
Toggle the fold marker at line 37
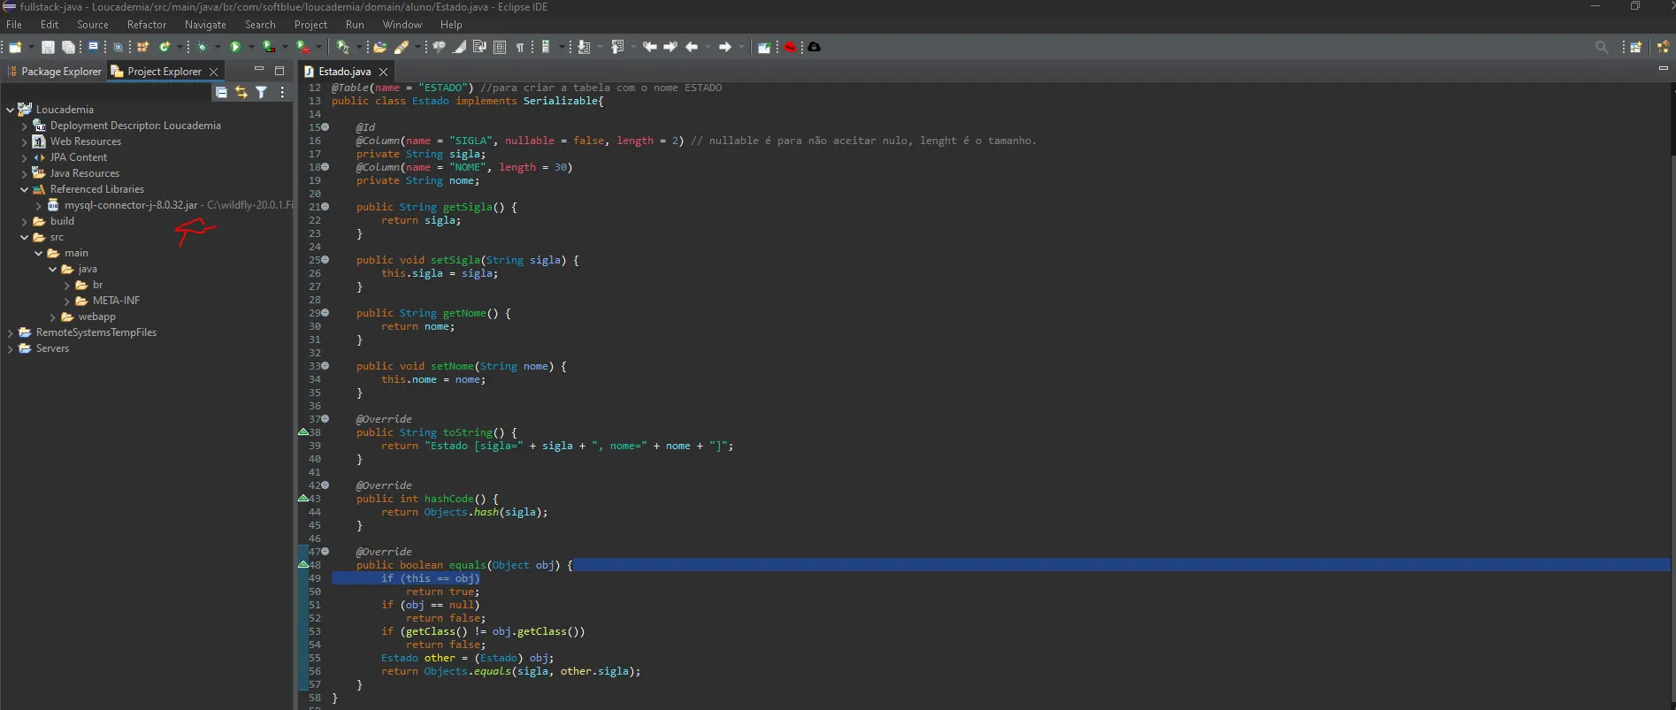[x=325, y=419]
